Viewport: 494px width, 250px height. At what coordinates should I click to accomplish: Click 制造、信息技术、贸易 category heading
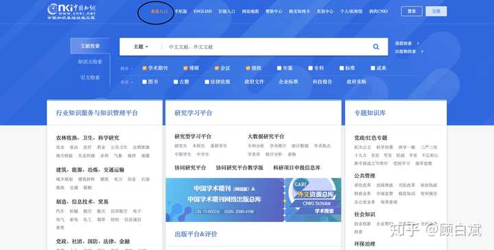tap(82, 201)
